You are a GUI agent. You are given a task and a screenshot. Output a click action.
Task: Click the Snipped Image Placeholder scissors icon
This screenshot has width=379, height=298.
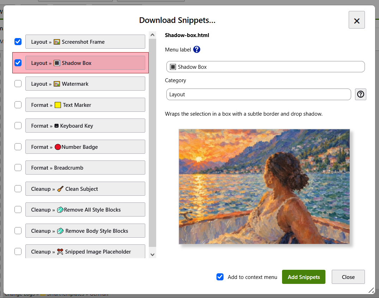click(60, 251)
